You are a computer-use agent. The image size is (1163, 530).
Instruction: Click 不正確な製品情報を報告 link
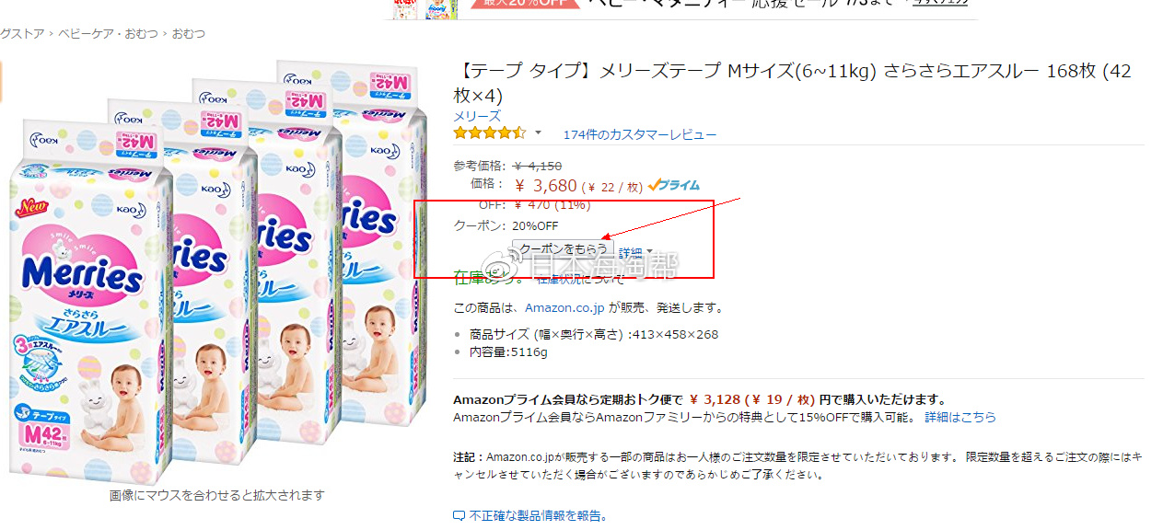pyautogui.click(x=538, y=515)
